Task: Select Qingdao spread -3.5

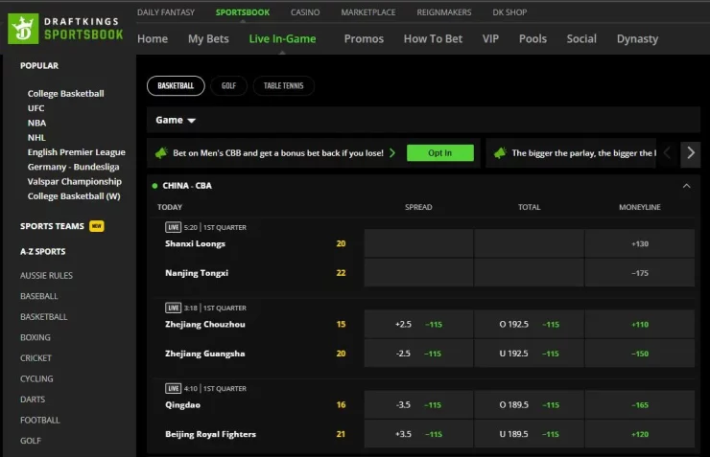Action: click(x=419, y=404)
